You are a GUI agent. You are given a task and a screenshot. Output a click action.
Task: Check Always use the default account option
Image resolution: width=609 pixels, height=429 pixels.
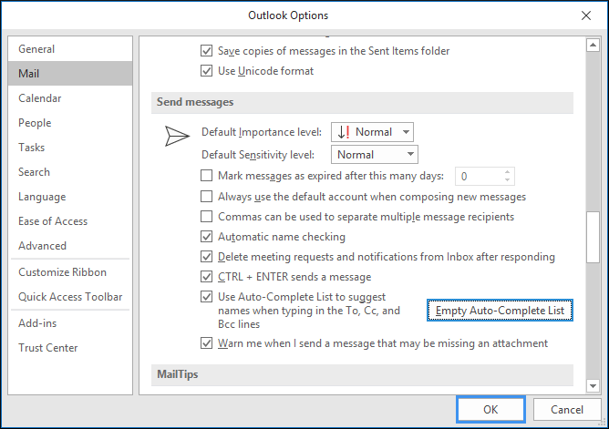tap(206, 197)
